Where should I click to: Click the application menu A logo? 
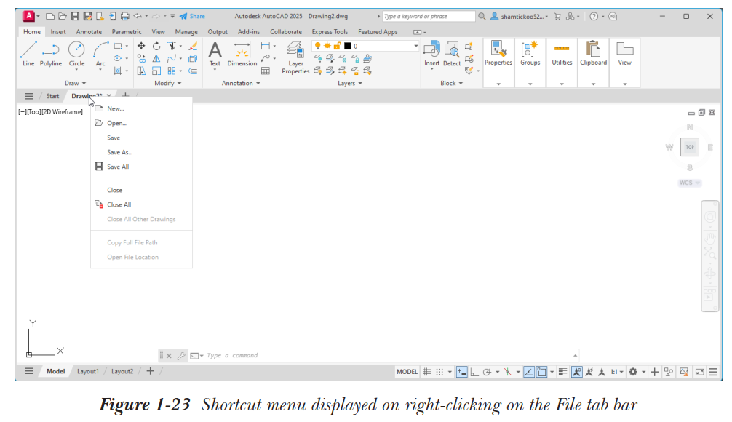29,16
